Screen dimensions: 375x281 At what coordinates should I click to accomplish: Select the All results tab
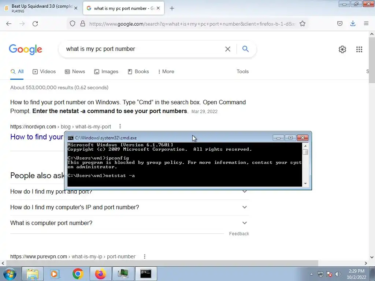coord(17,71)
